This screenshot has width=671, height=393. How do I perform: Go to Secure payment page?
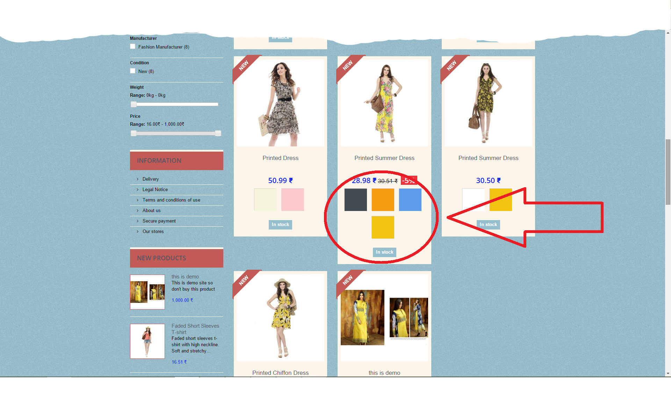click(159, 221)
